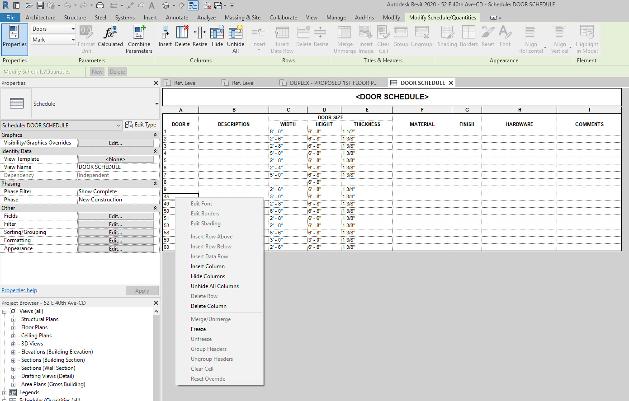Click the Save icon in quick access toolbar
629x401 pixels.
[x=40, y=5]
